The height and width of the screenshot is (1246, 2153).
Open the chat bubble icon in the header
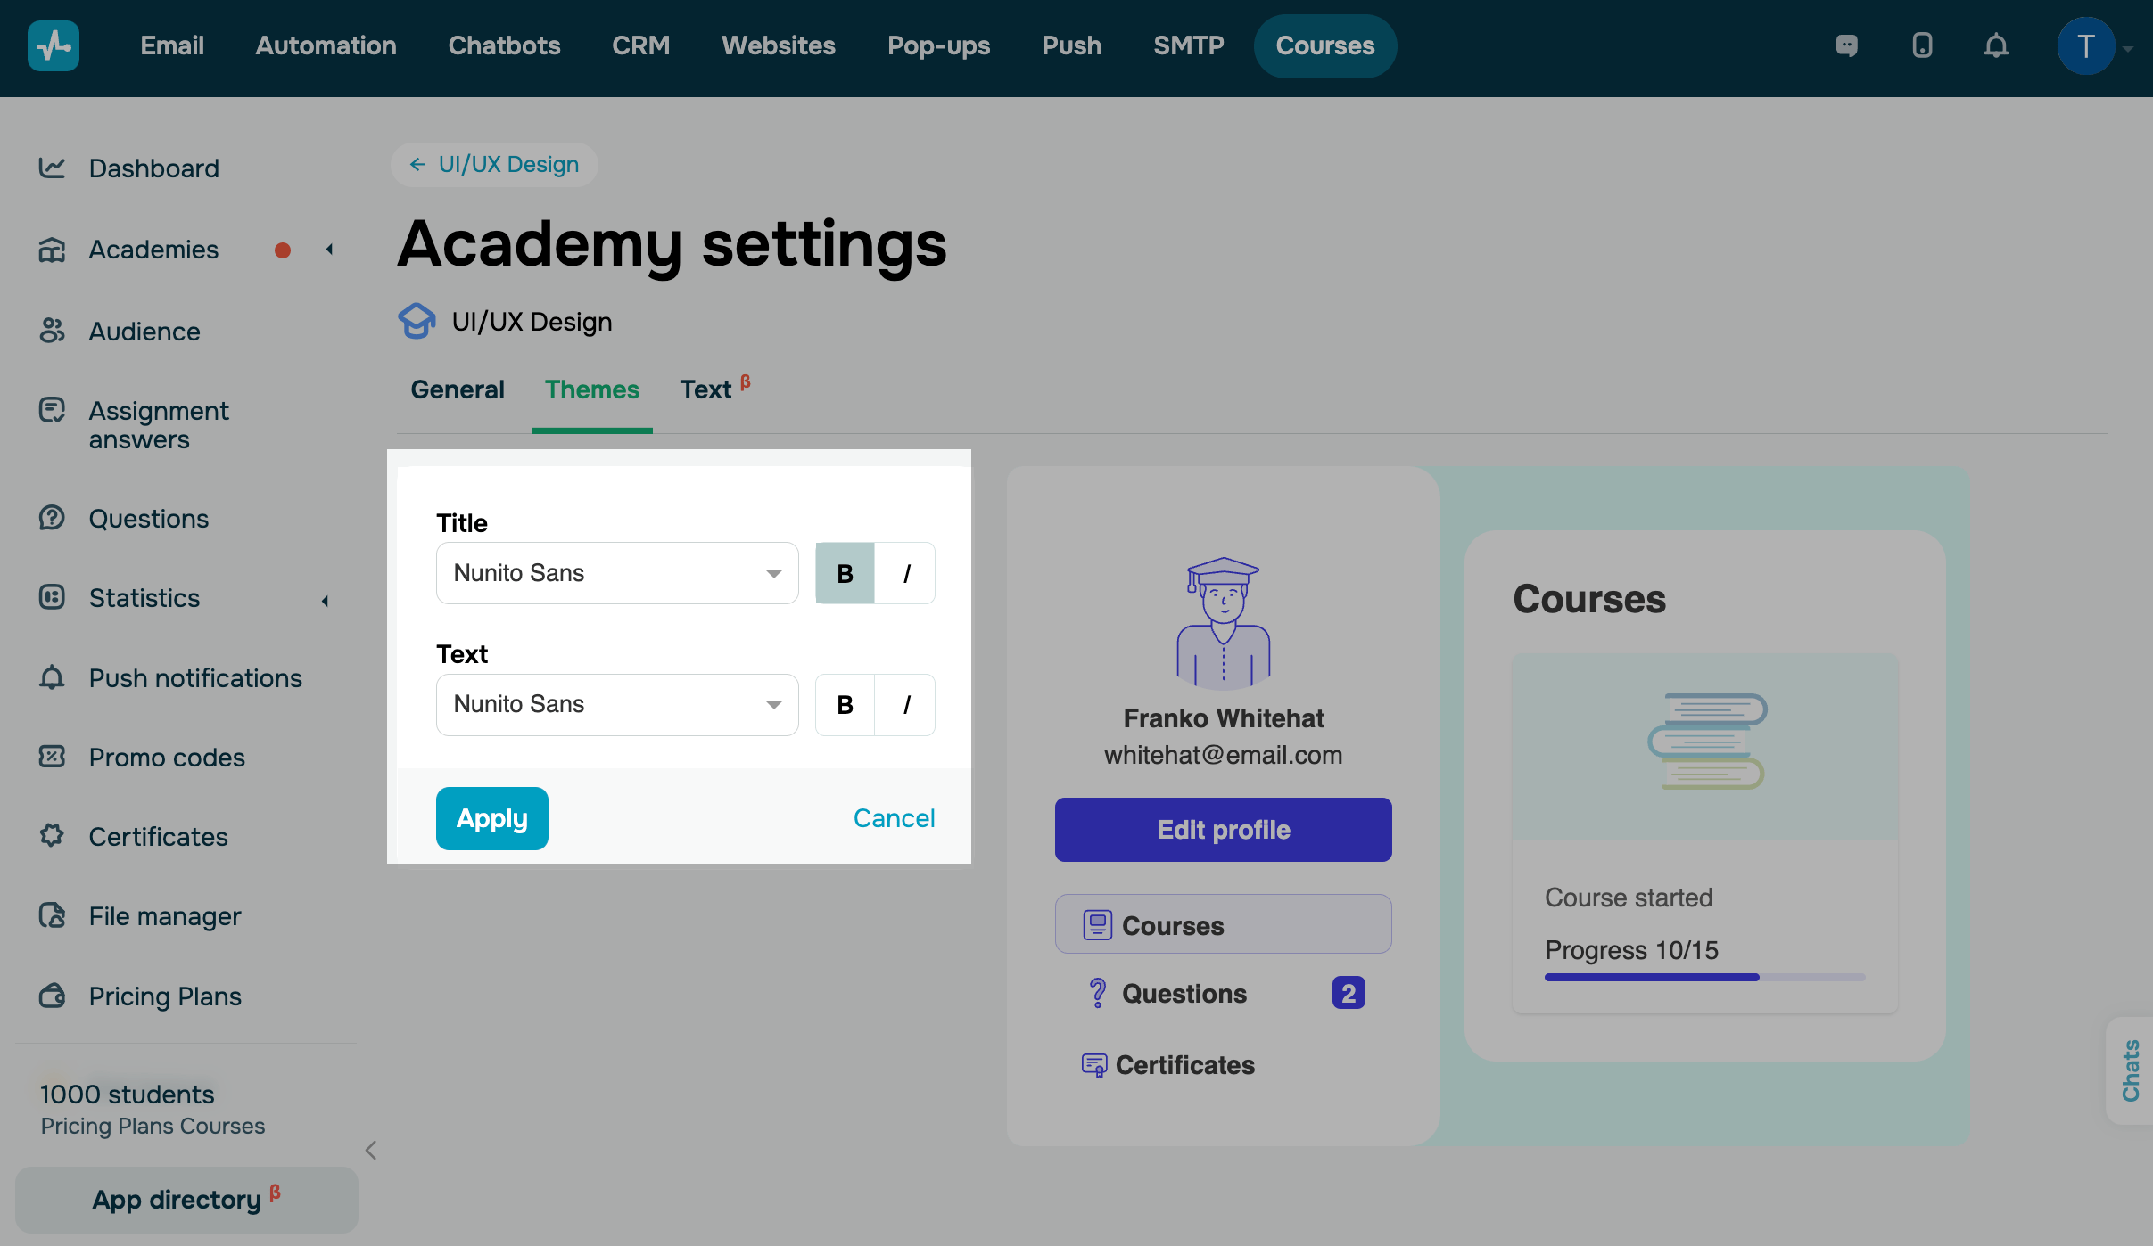(x=1847, y=45)
